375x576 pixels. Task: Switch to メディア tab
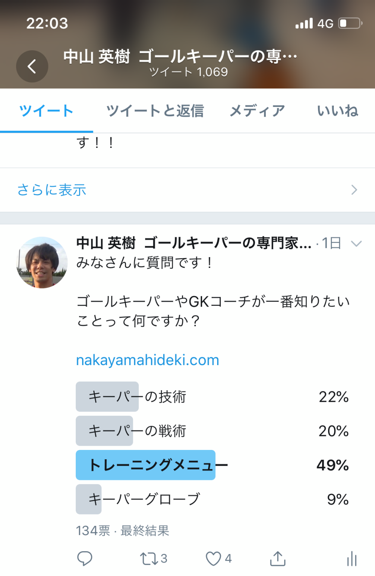pyautogui.click(x=257, y=111)
